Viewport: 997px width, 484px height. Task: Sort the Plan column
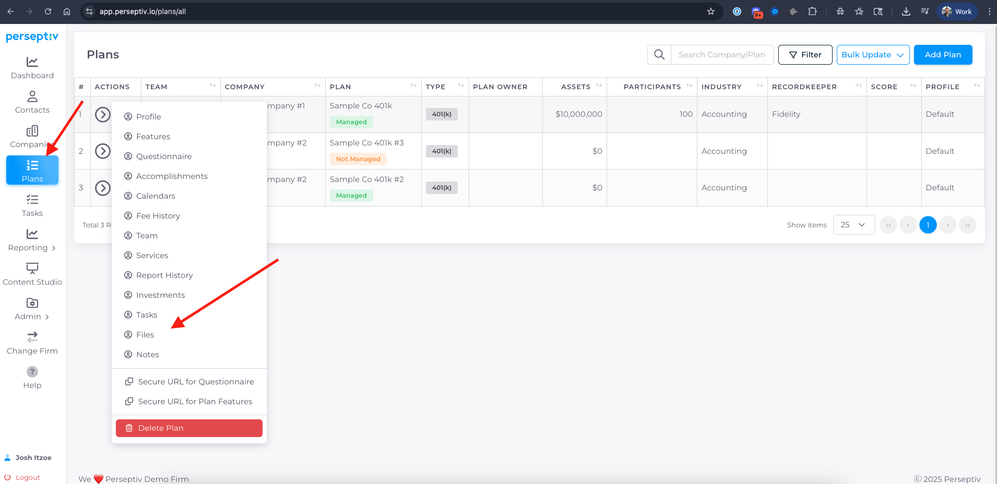coord(413,86)
